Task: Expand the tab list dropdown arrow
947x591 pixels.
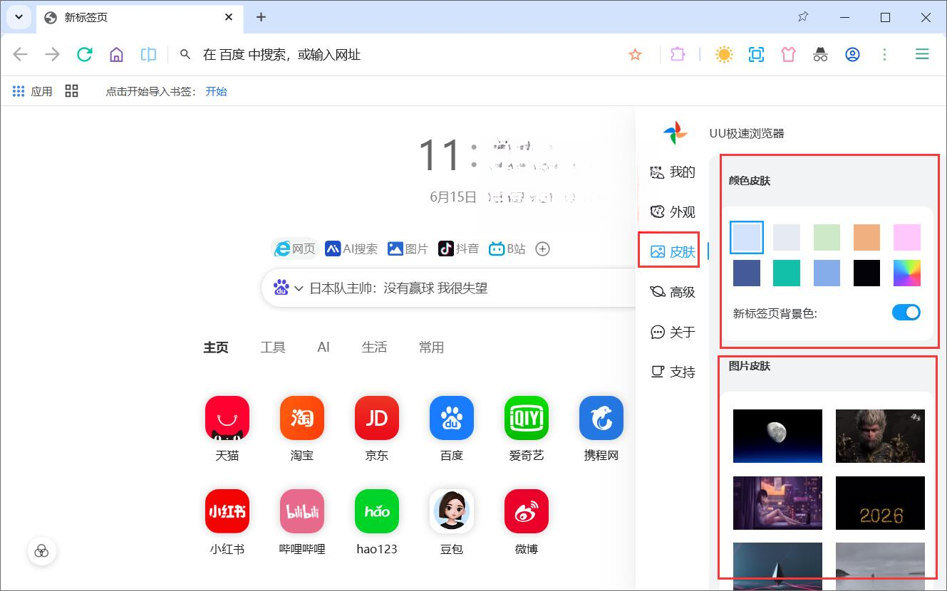Action: tap(19, 17)
